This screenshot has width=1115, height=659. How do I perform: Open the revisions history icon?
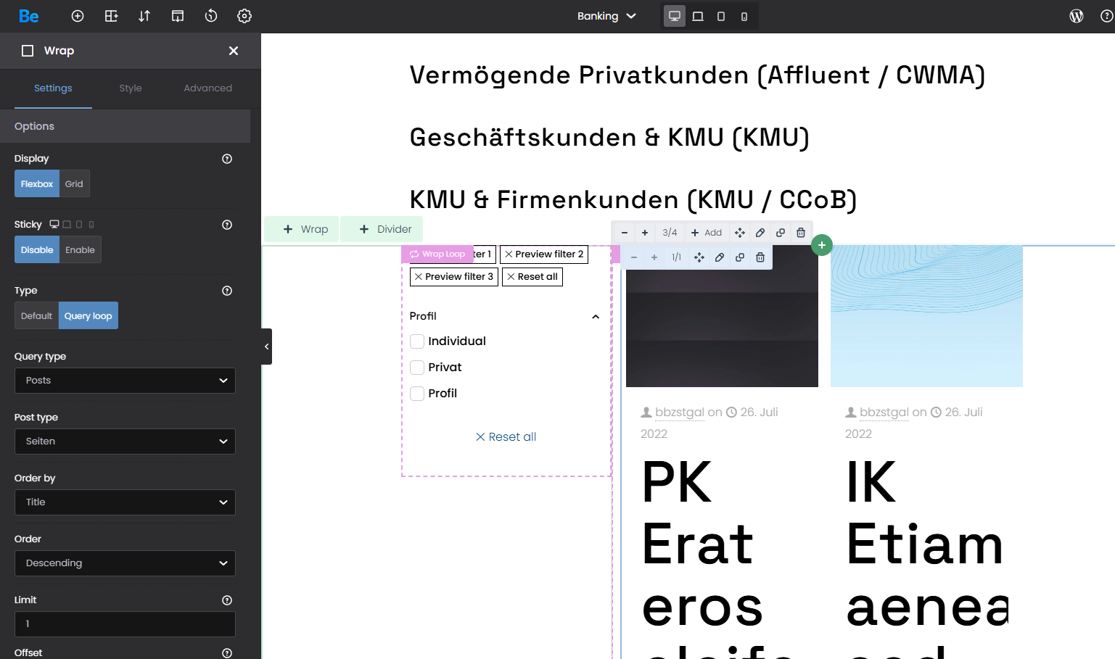pos(211,16)
